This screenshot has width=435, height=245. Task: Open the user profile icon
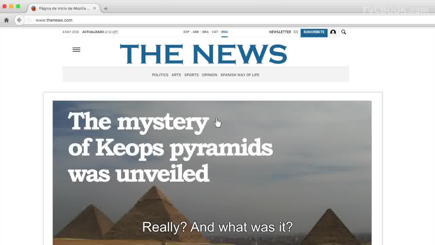coord(333,32)
